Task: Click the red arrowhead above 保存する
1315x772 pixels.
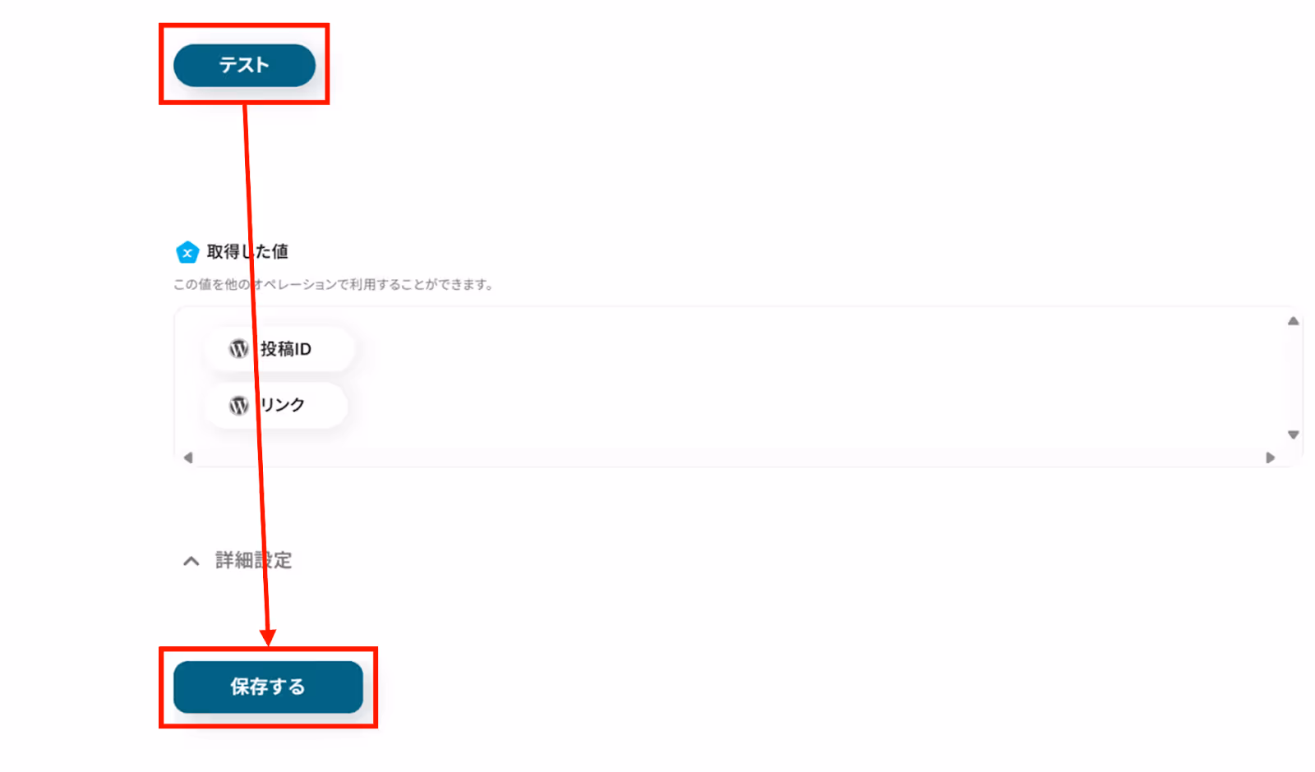Action: coord(268,637)
